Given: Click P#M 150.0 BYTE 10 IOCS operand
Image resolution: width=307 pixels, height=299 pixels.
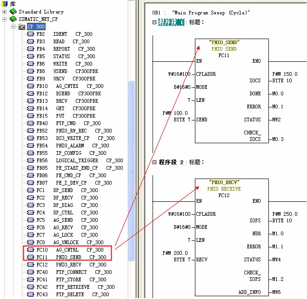Looking at the screenshot, I should [285, 77].
